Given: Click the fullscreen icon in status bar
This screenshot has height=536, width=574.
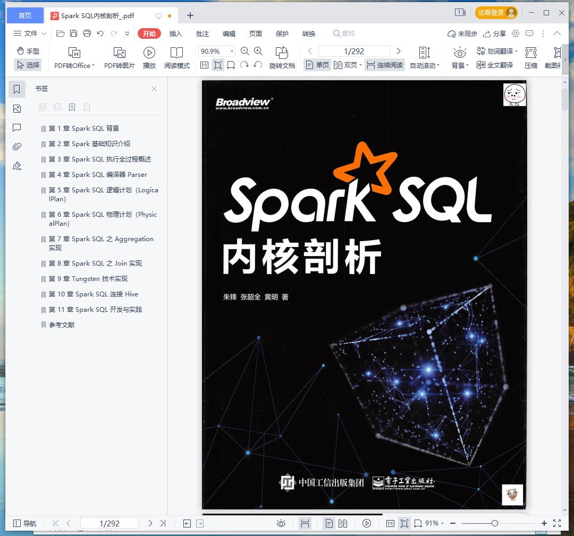Looking at the screenshot, I should 557,523.
